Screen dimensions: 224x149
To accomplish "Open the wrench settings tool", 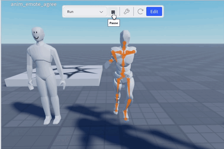I will 127,12.
